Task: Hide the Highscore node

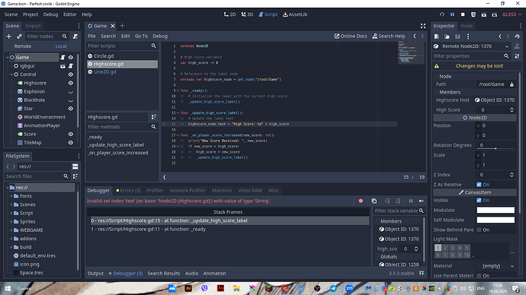Action: click(71, 83)
